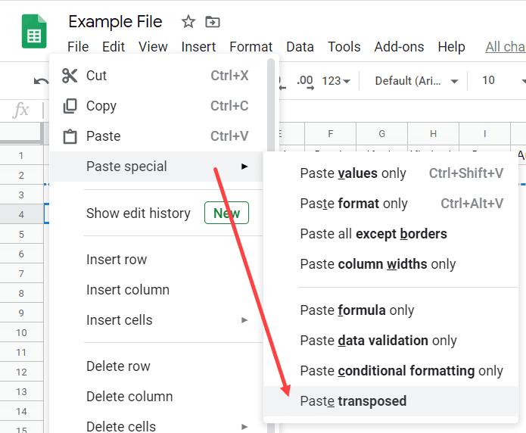The image size is (526, 433).
Task: Select row 4 header
Action: point(21,214)
